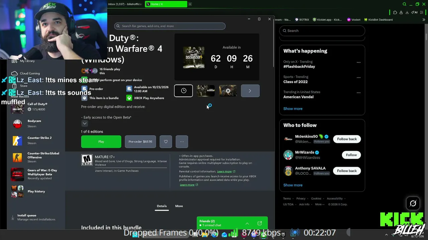Viewport: 428px width, 240px height.
Task: Pop out the Friends chat panel
Action: pyautogui.click(x=259, y=223)
